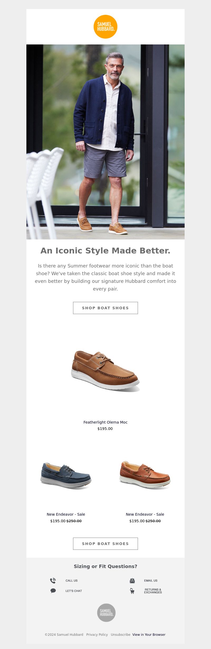Click the phone icon beside Call Us
The height and width of the screenshot is (649, 211).
tap(53, 580)
